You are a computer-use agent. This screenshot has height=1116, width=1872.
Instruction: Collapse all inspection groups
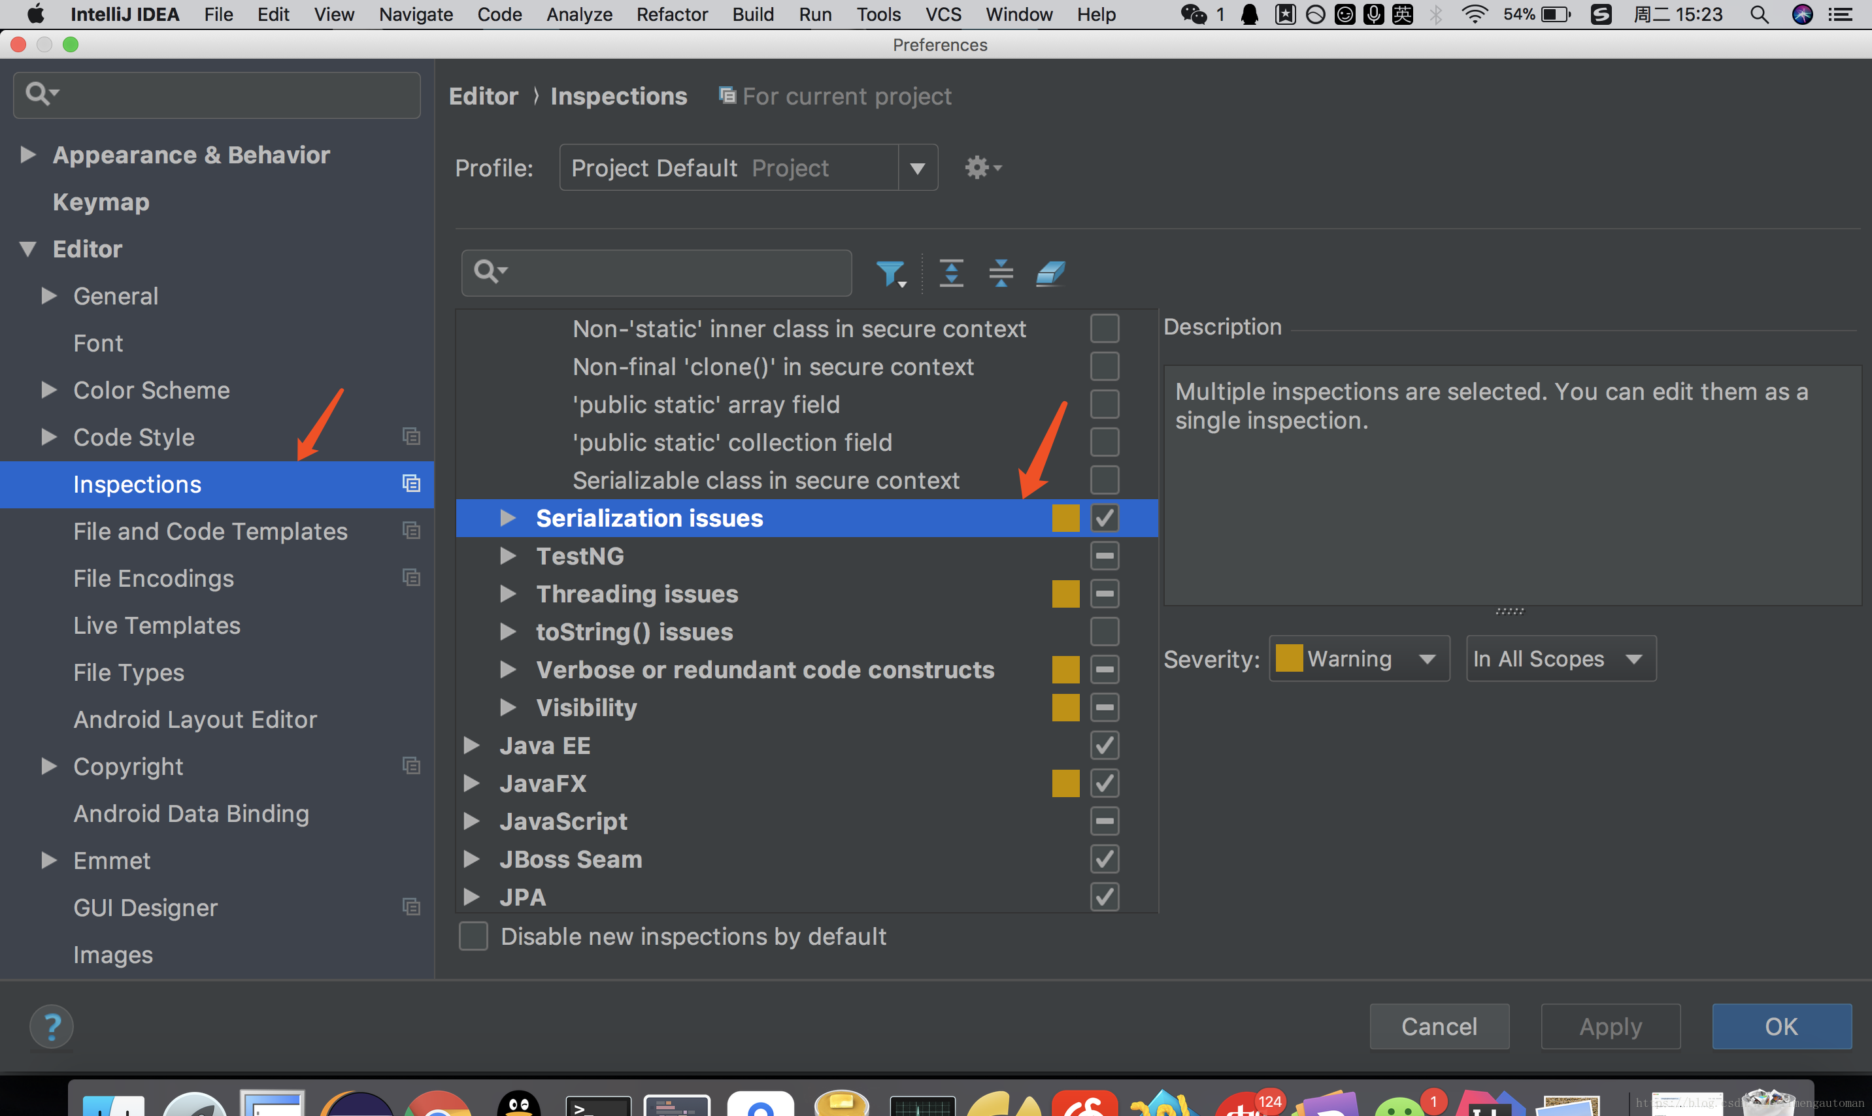point(1000,272)
